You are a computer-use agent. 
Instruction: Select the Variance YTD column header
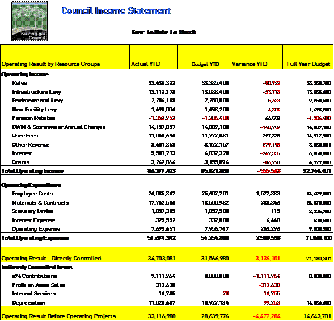[x=249, y=64]
